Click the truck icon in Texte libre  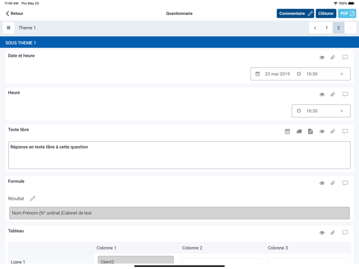pyautogui.click(x=299, y=132)
